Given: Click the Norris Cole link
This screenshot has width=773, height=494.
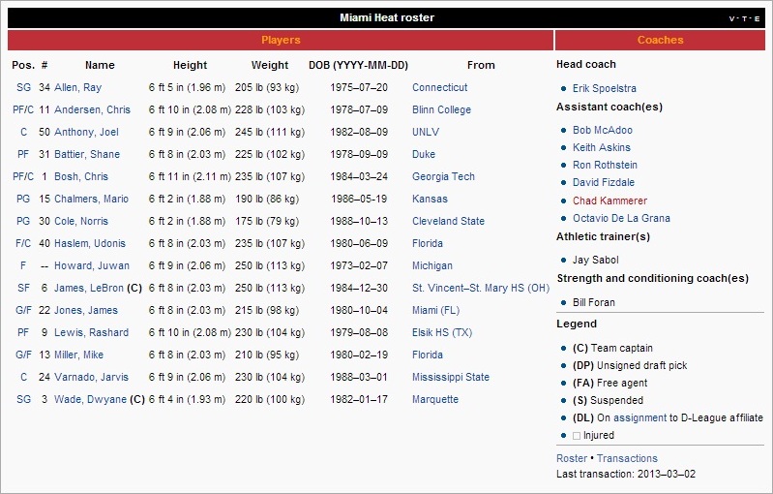Looking at the screenshot, I should (x=81, y=221).
